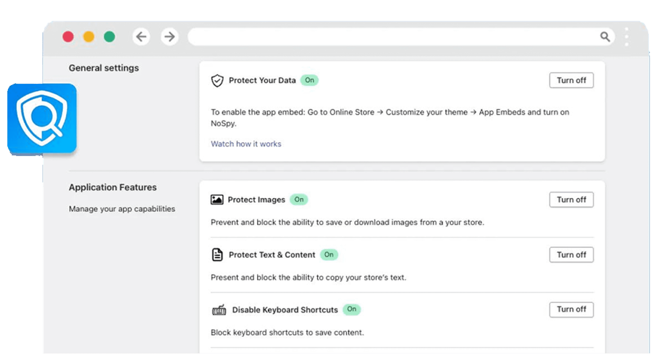The image size is (658, 362).
Task: Open the Watch how it works link
Action: click(246, 144)
